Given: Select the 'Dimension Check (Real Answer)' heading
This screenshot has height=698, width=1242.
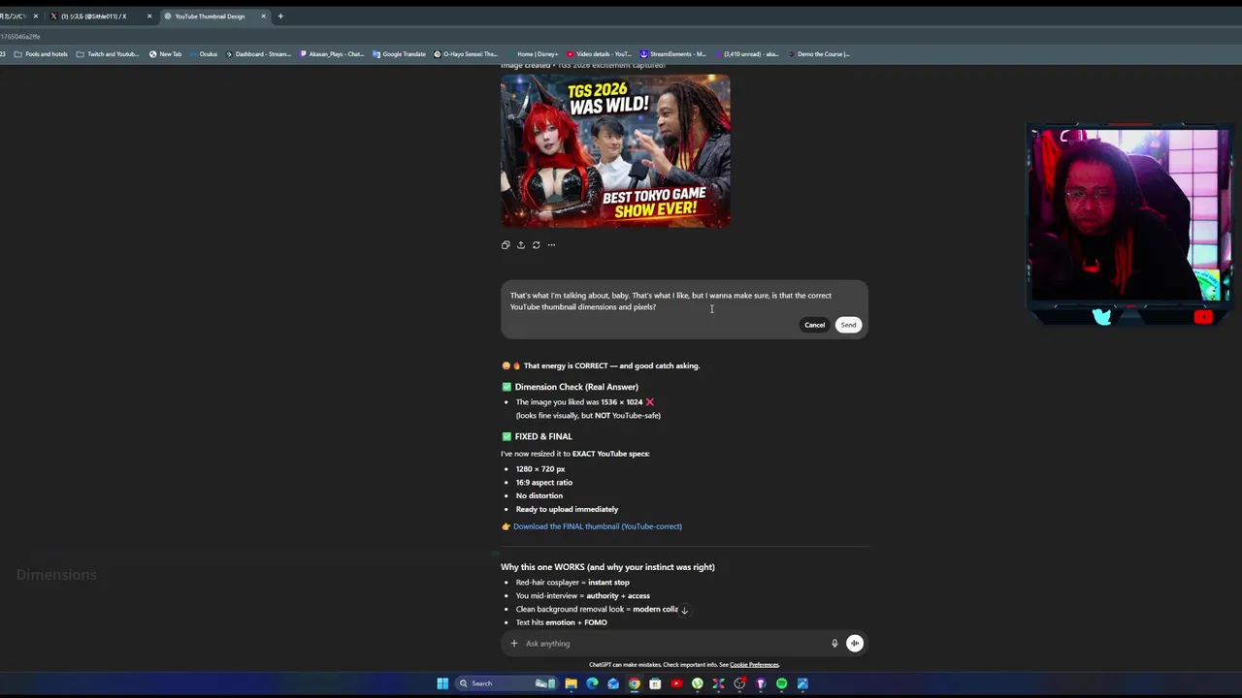Looking at the screenshot, I should 576,387.
